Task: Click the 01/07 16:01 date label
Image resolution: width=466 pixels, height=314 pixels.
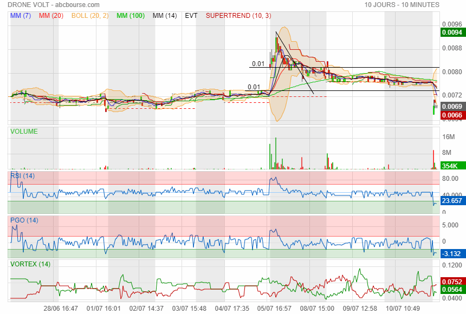Action: pos(103,309)
